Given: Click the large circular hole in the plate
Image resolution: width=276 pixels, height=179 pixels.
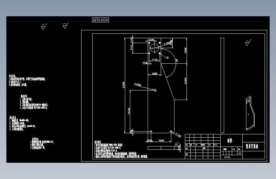Looking at the screenshot, I should 154,48.
